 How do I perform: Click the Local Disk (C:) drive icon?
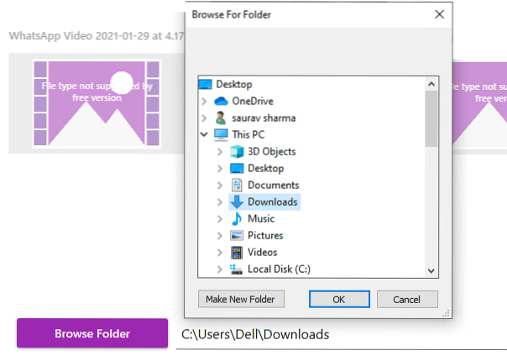[x=237, y=269]
